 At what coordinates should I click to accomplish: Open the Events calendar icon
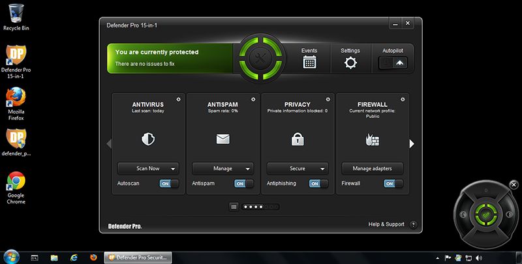(x=309, y=62)
